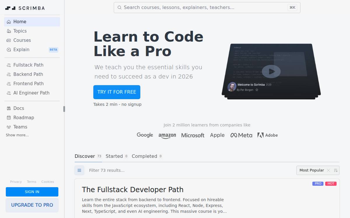The image size is (350, 218).
Task: Open The Fullstack Developer Path course
Action: [x=133, y=190]
